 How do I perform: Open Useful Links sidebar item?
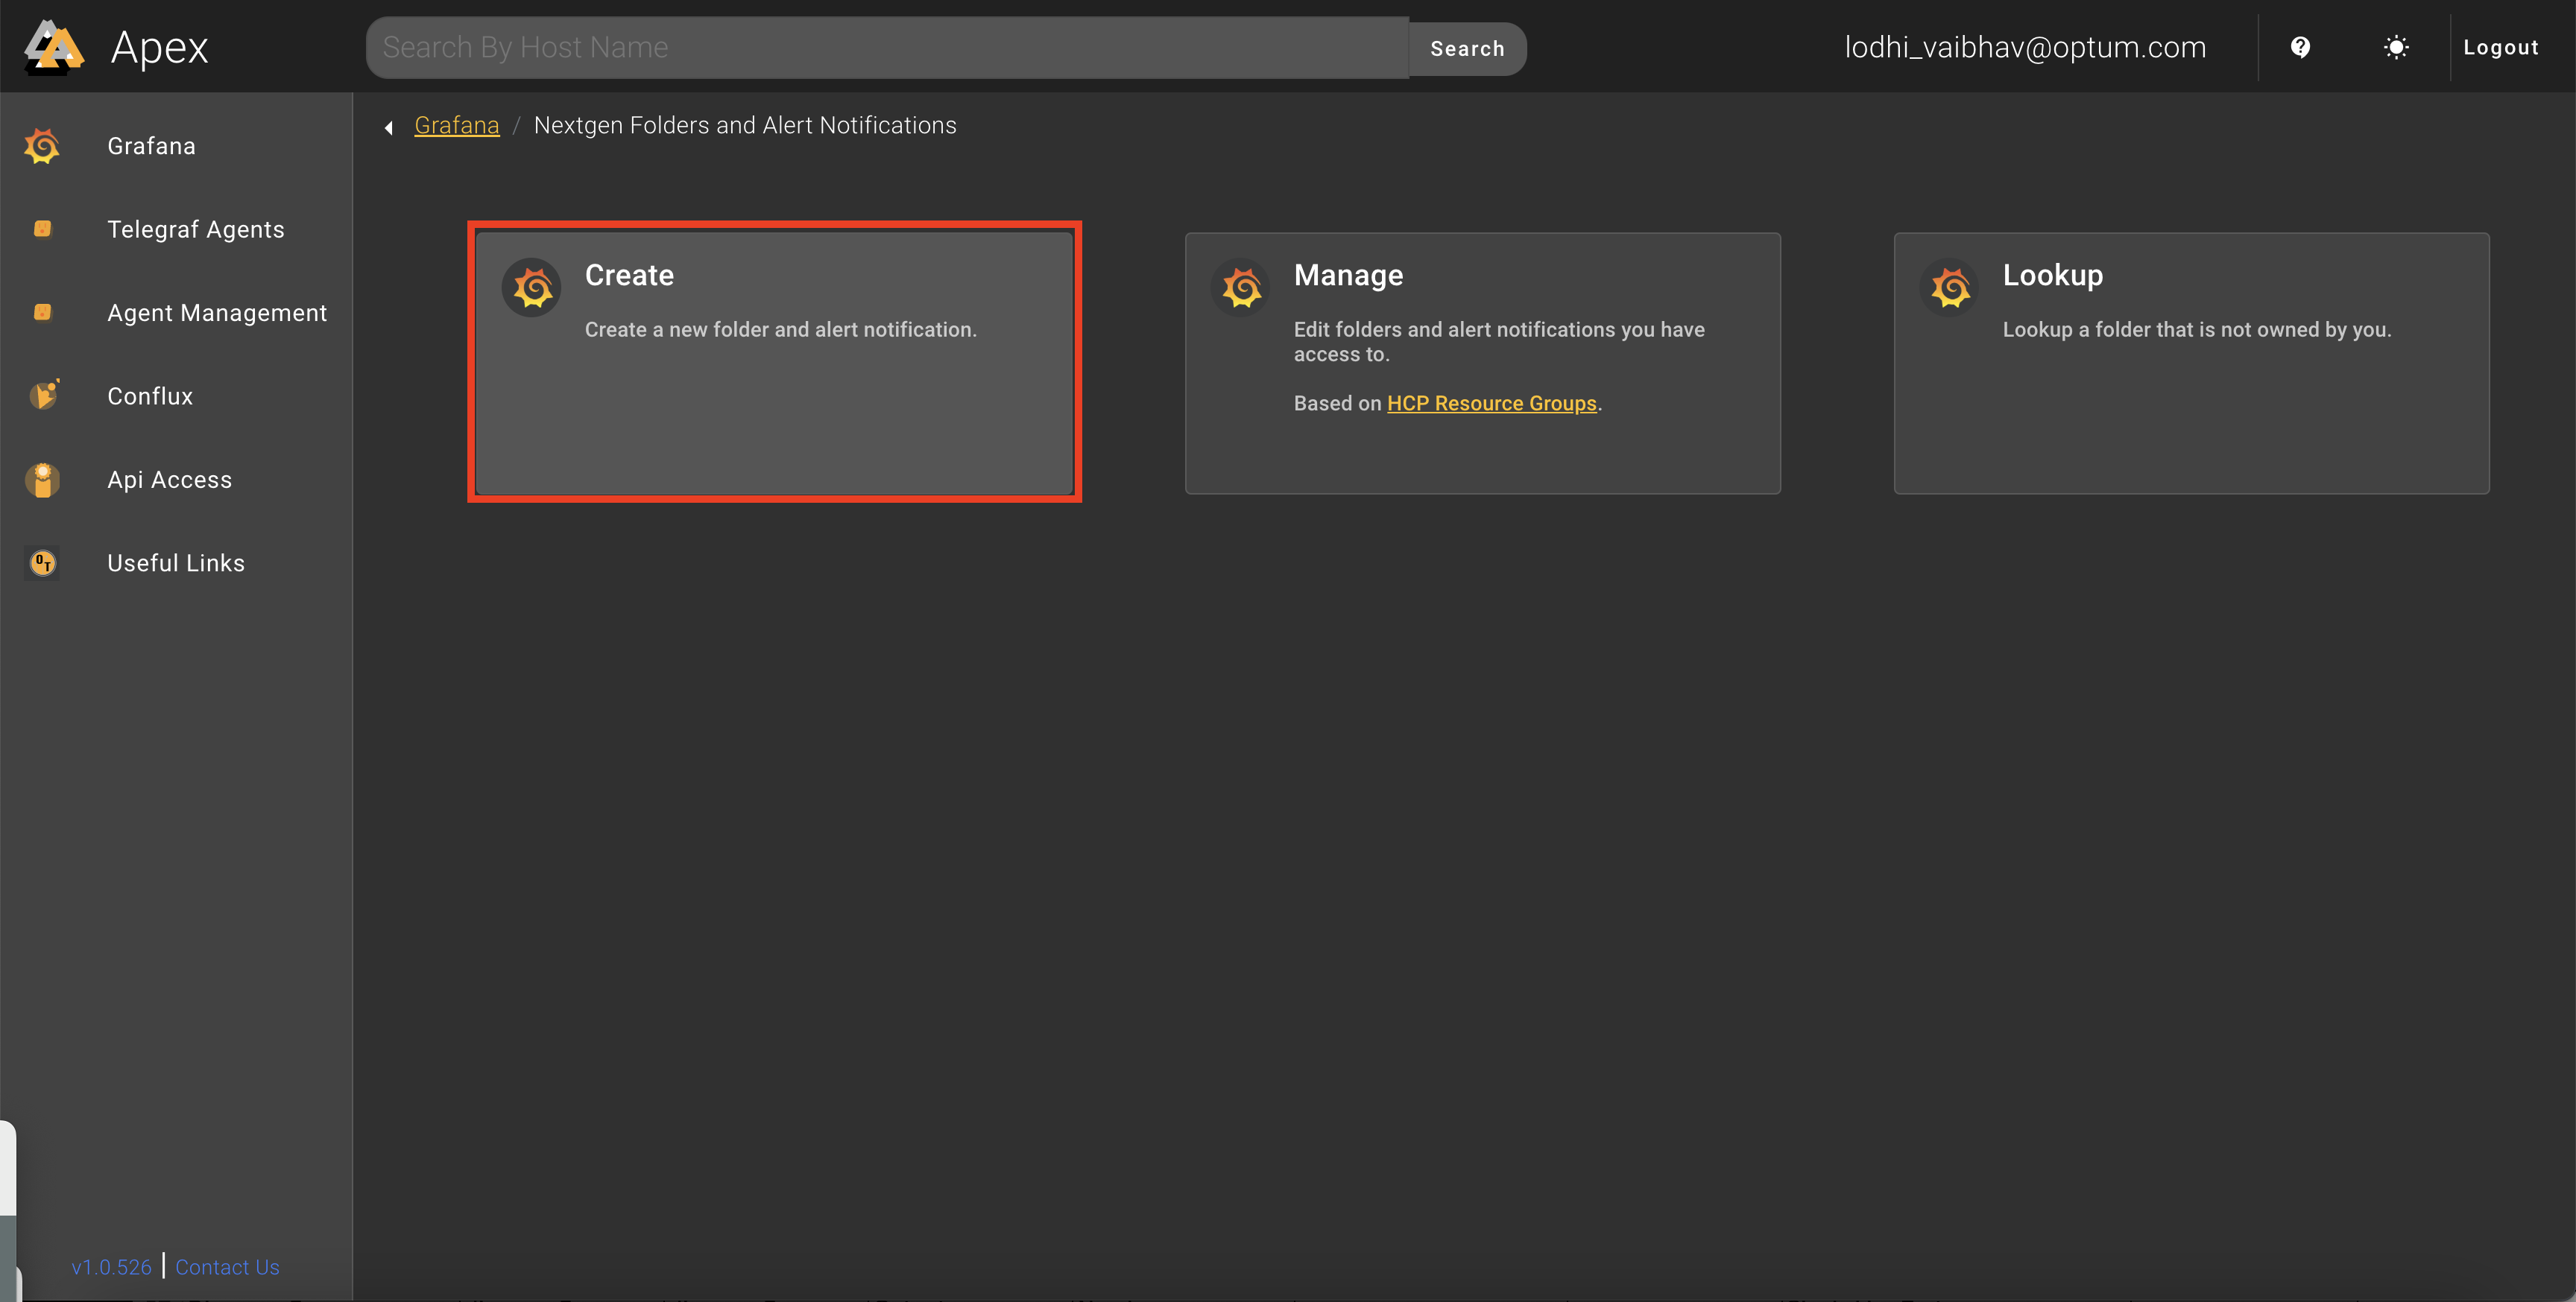click(x=176, y=564)
